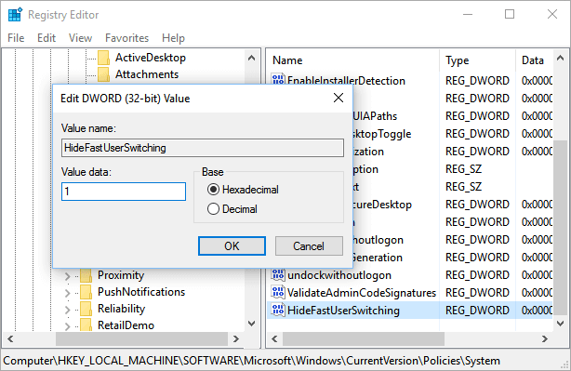Click the Data column header
Image resolution: width=571 pixels, height=371 pixels.
pos(534,60)
